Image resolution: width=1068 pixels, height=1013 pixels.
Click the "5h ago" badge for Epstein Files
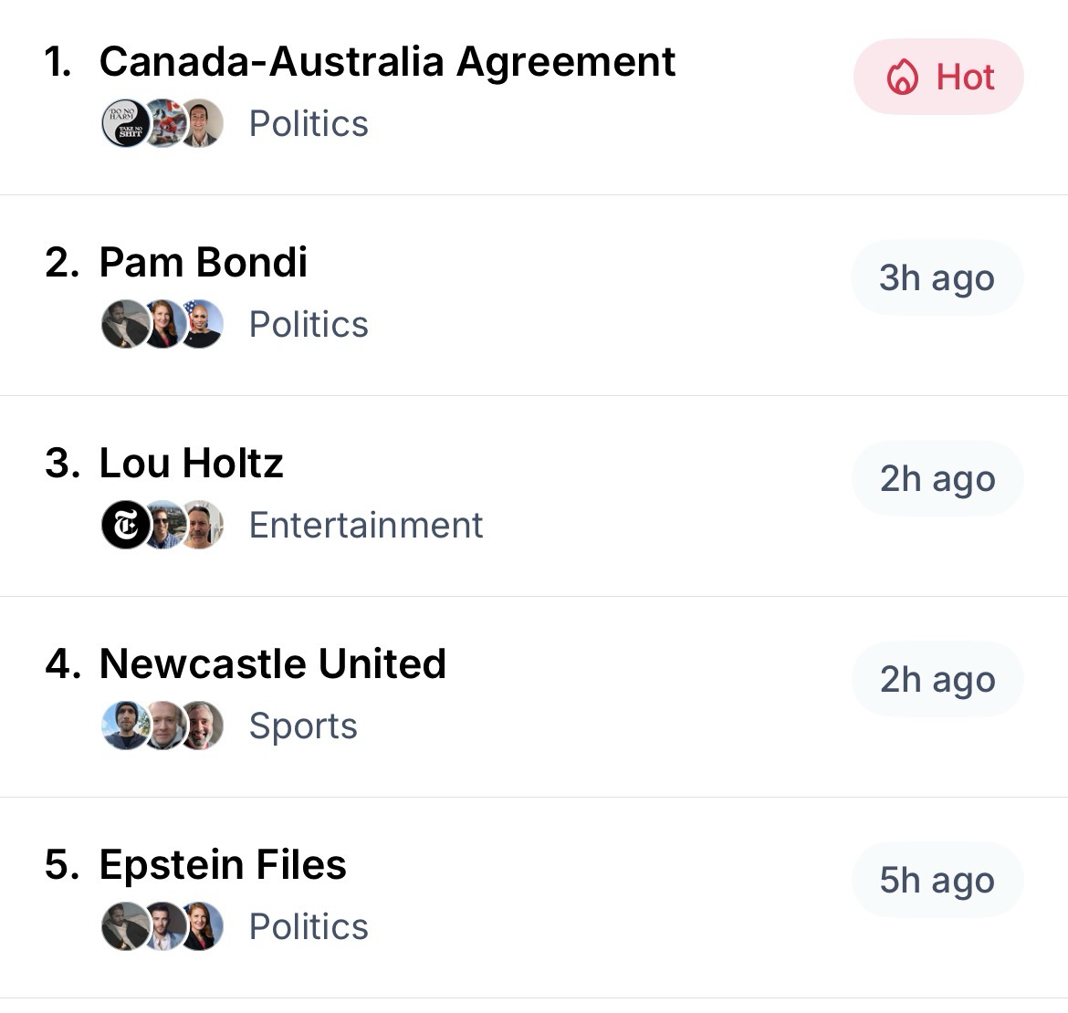coord(937,881)
